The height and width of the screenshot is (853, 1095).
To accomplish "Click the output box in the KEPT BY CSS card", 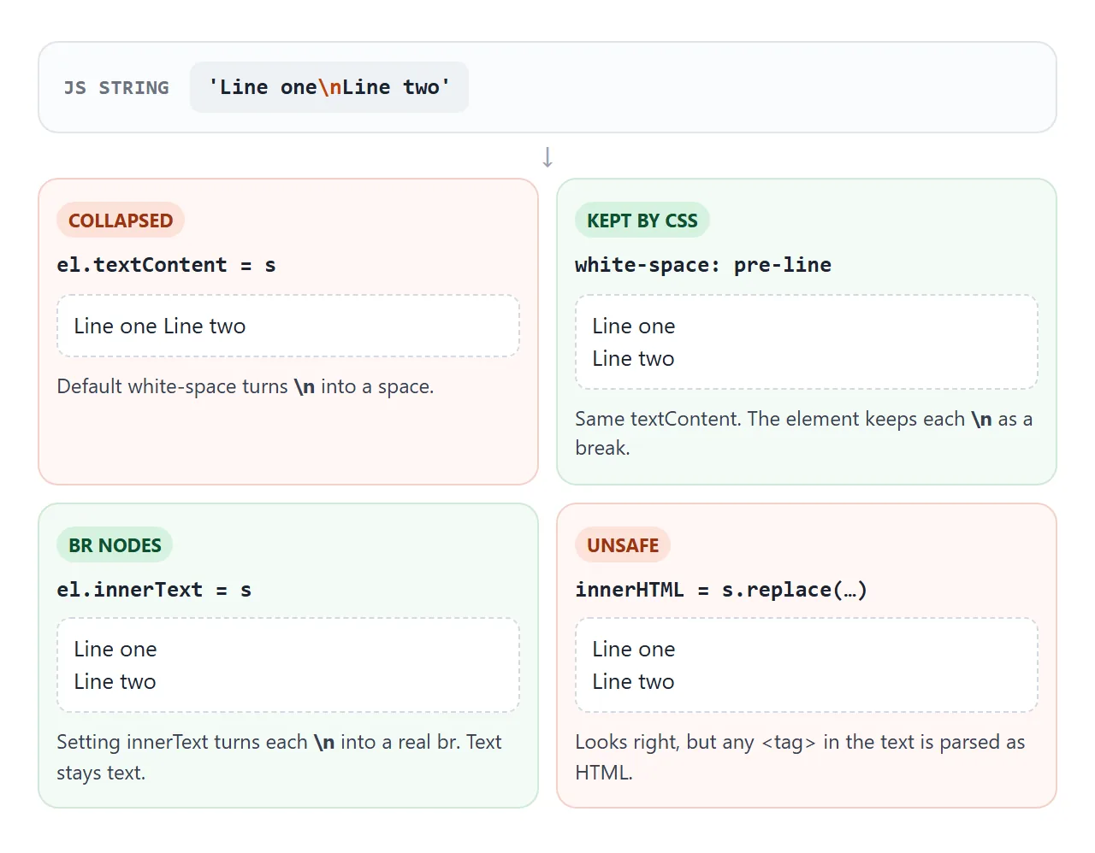I will [x=807, y=342].
